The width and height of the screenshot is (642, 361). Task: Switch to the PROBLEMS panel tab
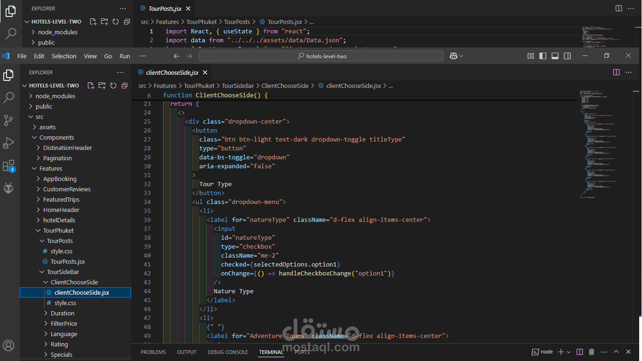pyautogui.click(x=153, y=352)
